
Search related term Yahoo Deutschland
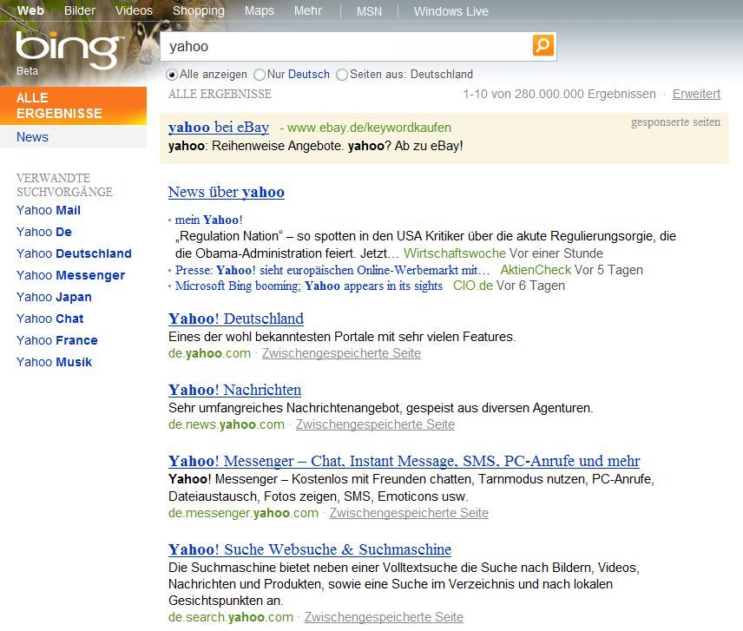(74, 253)
